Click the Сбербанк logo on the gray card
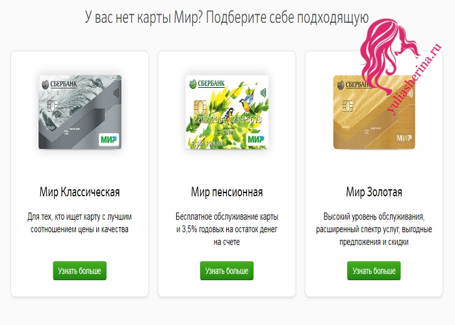455x325 pixels. click(x=60, y=84)
